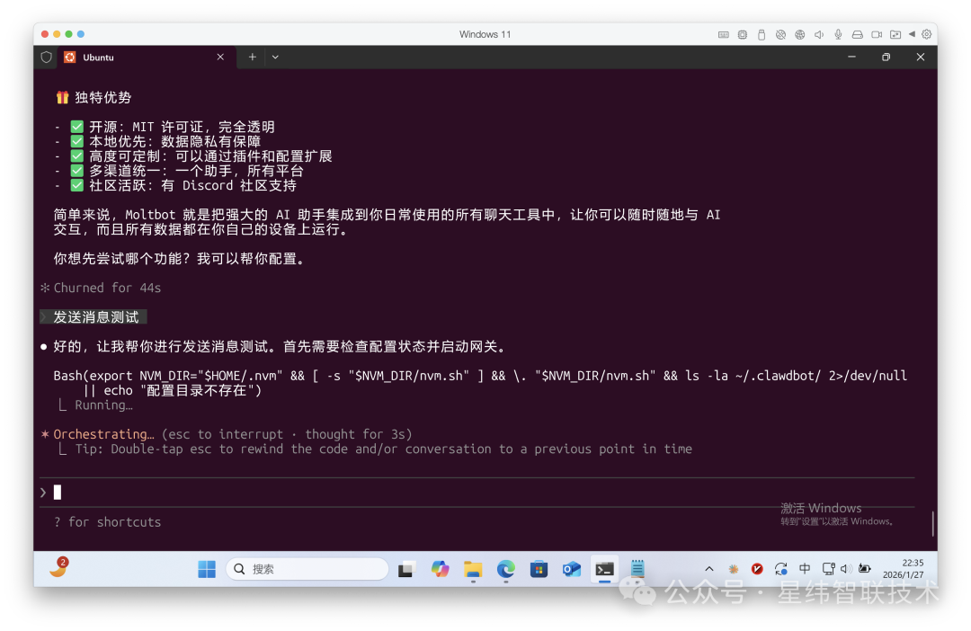Open Microsoft Store from the taskbar
Image resolution: width=971 pixels, height=631 pixels.
539,569
